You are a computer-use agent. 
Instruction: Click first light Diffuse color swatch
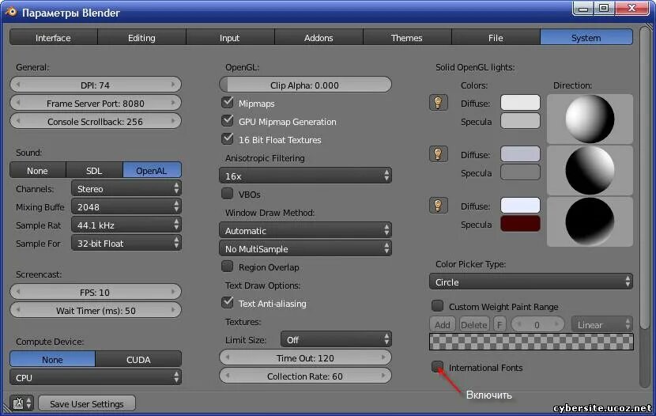pos(520,103)
